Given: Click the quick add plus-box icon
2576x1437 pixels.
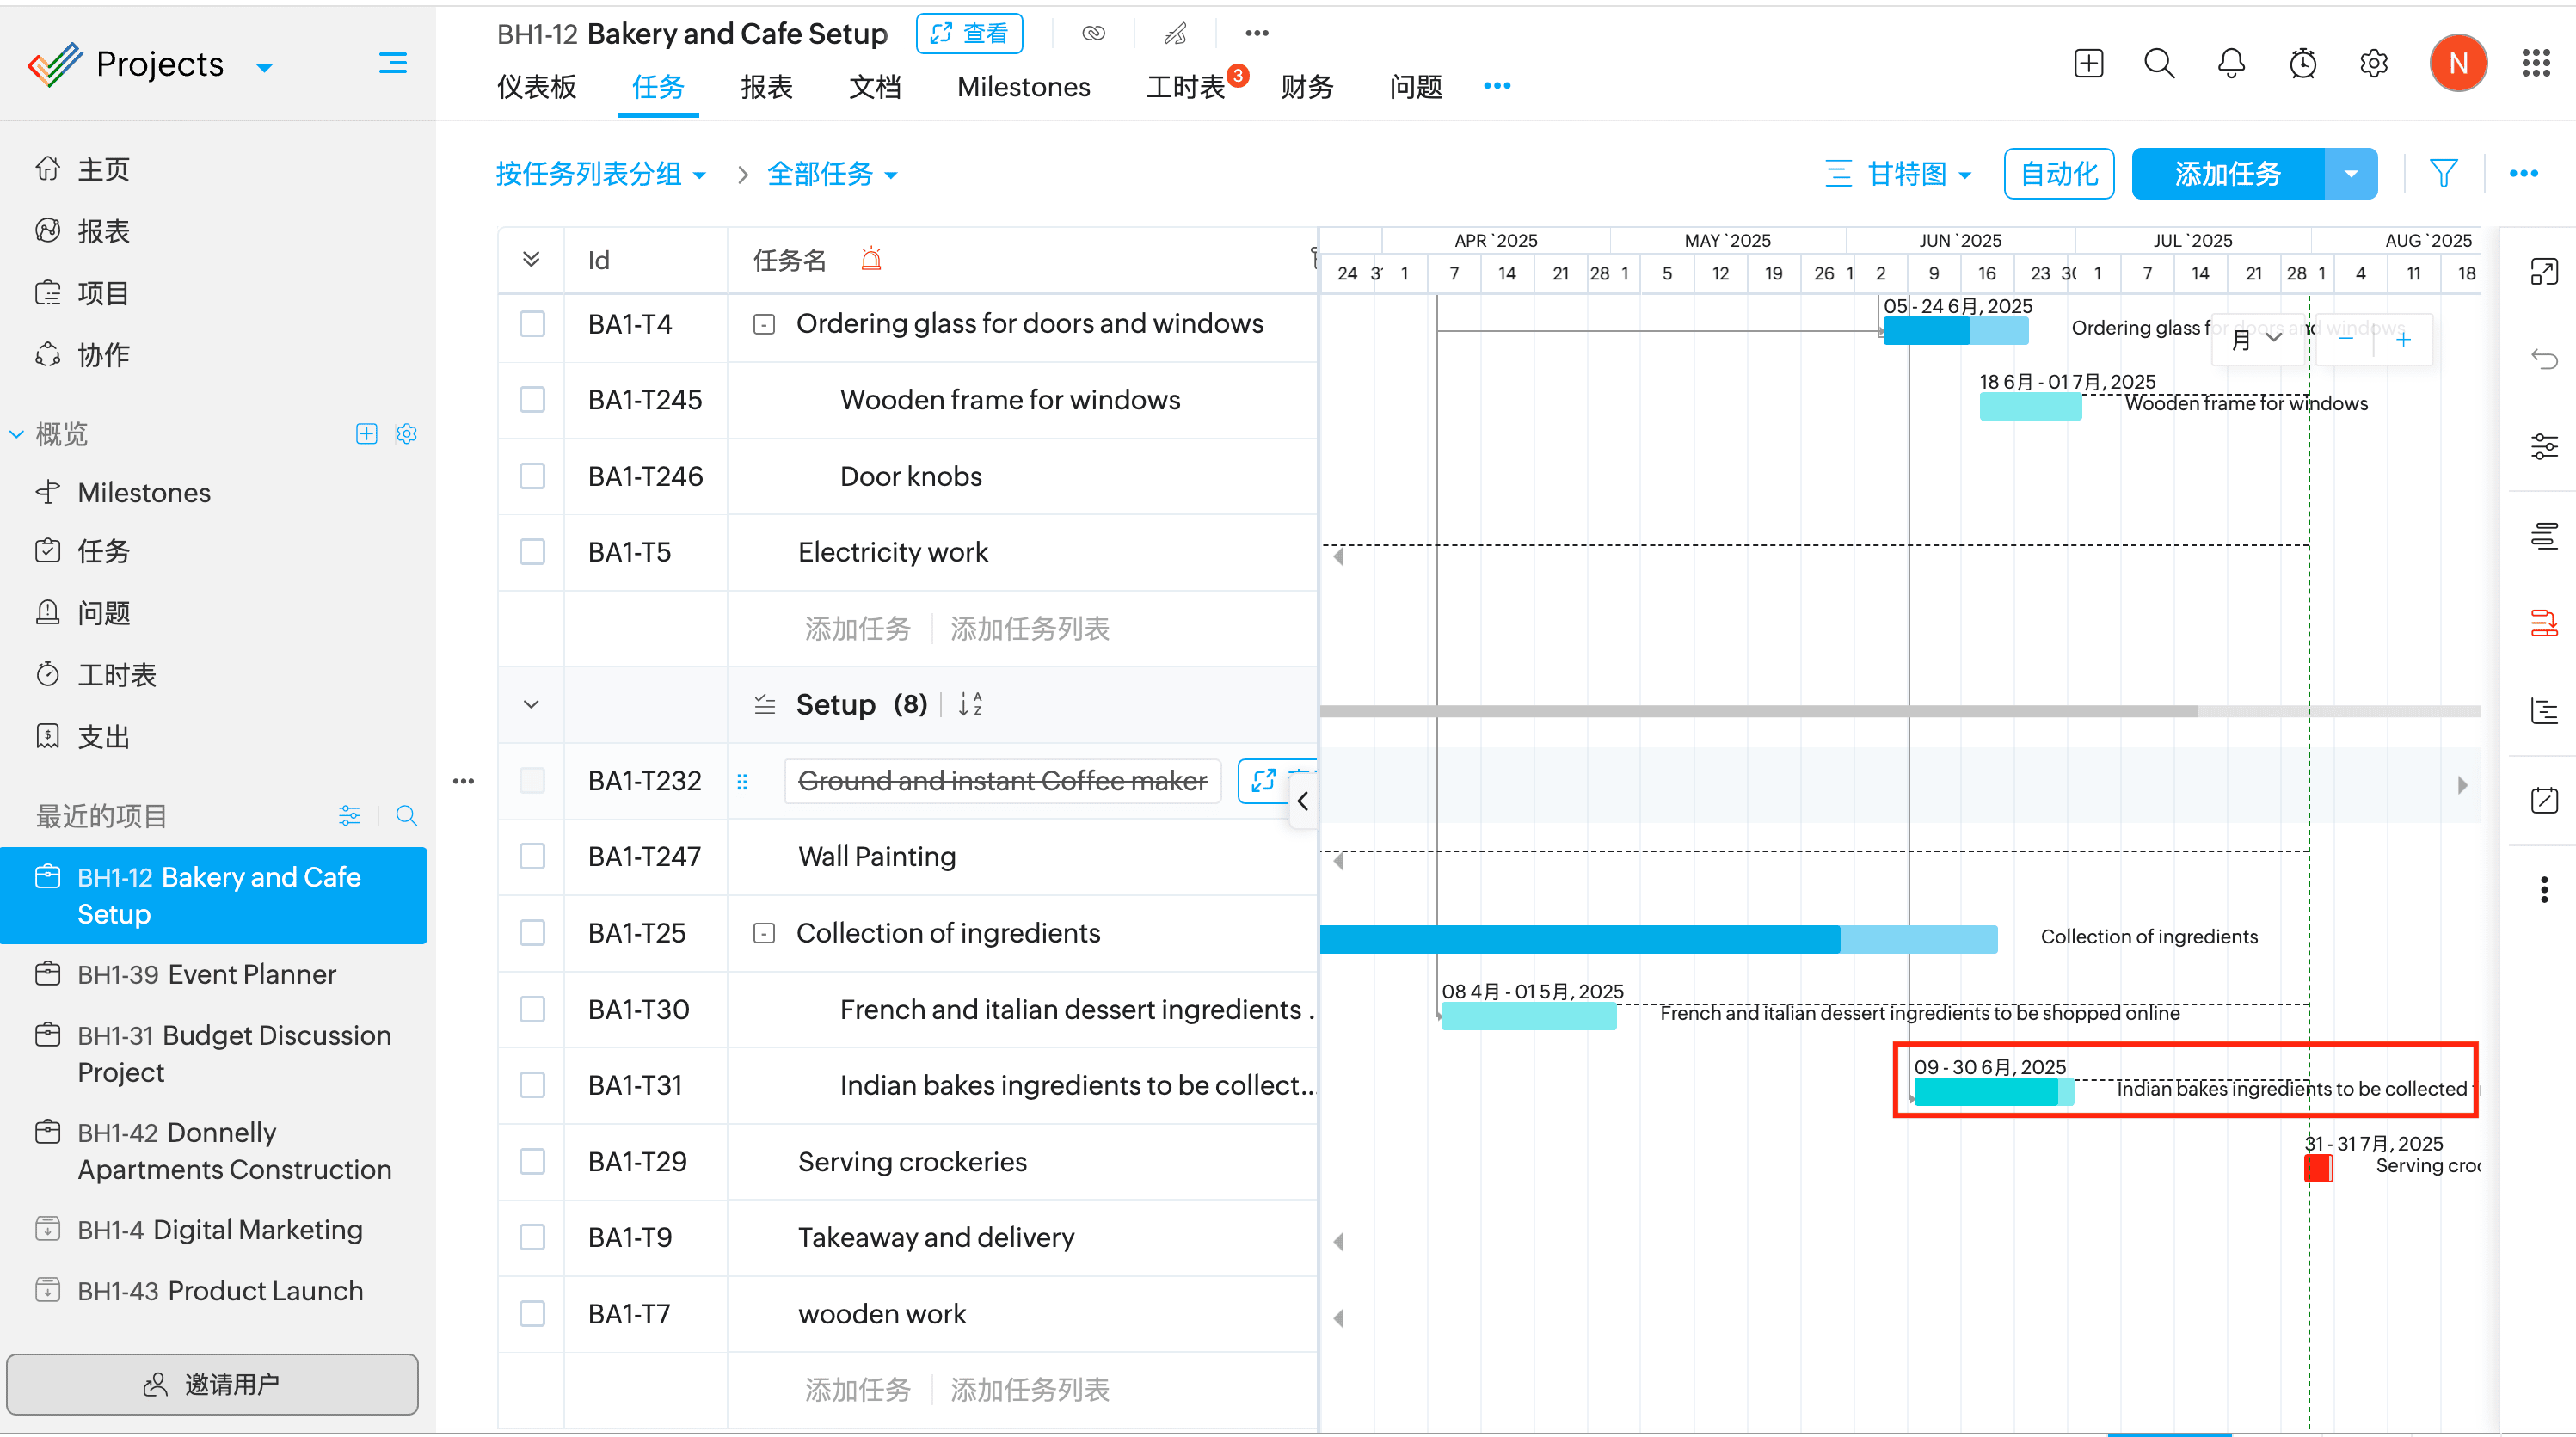Looking at the screenshot, I should (2088, 64).
